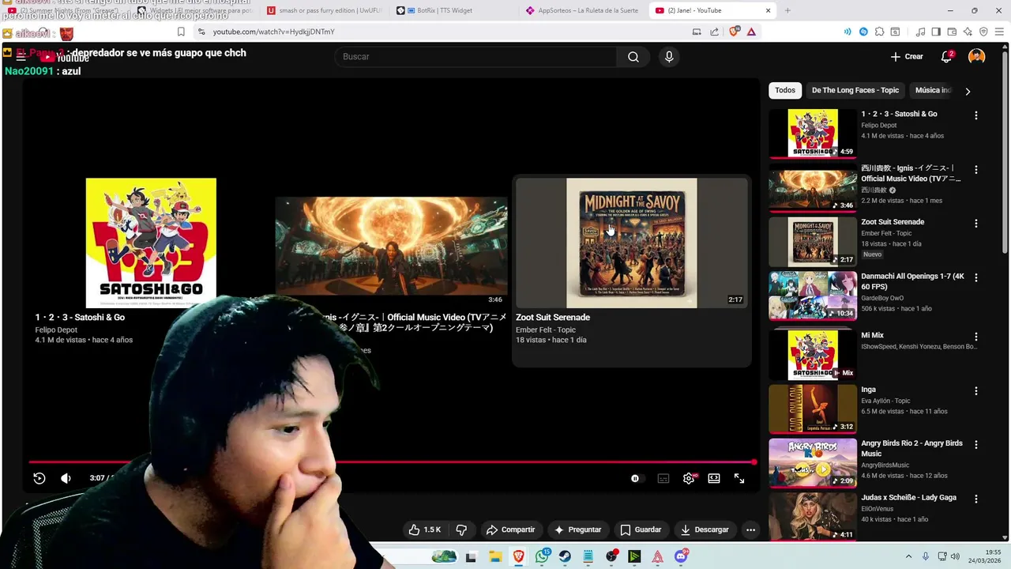
Task: Open the media control music note icon
Action: click(920, 32)
